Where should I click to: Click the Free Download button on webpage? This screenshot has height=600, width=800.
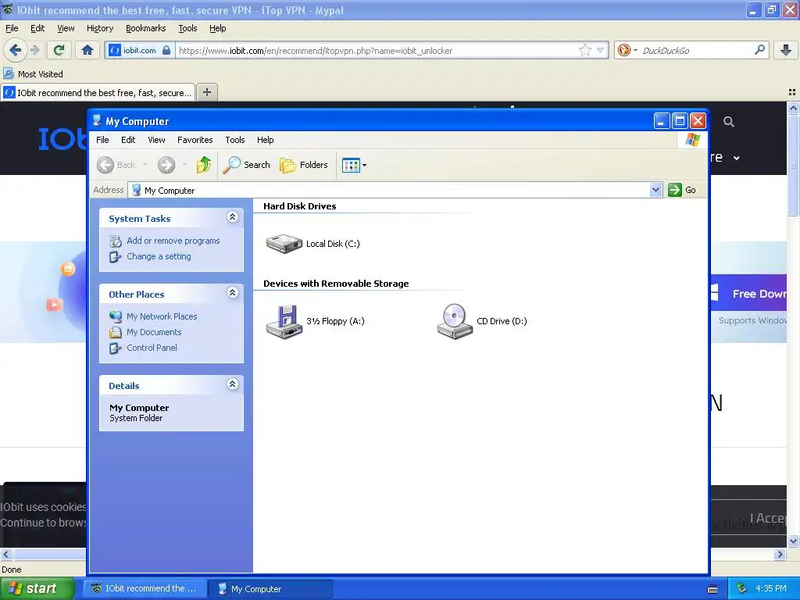click(748, 294)
